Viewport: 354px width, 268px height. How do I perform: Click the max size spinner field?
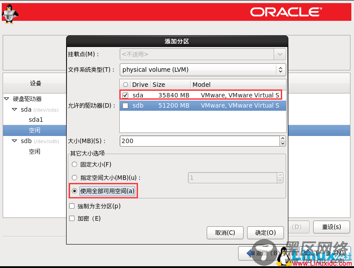[232, 178]
